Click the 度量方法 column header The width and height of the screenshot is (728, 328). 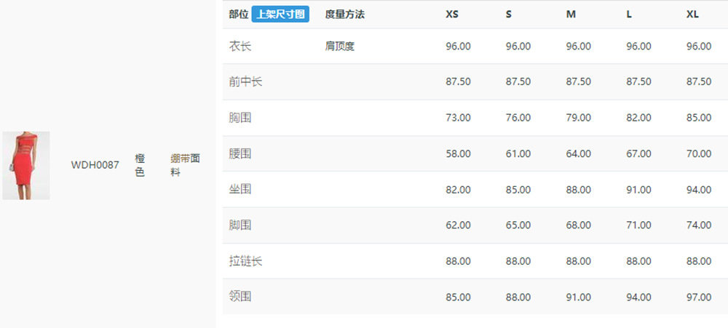[345, 15]
